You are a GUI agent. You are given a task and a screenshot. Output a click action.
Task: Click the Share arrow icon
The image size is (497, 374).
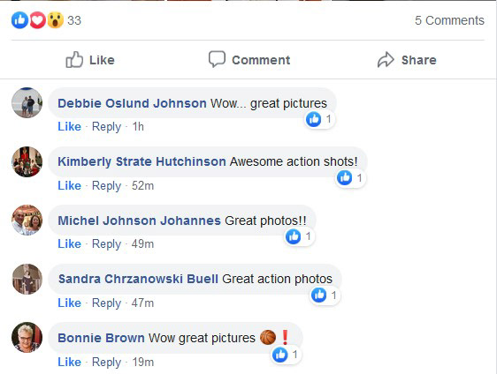click(x=386, y=60)
